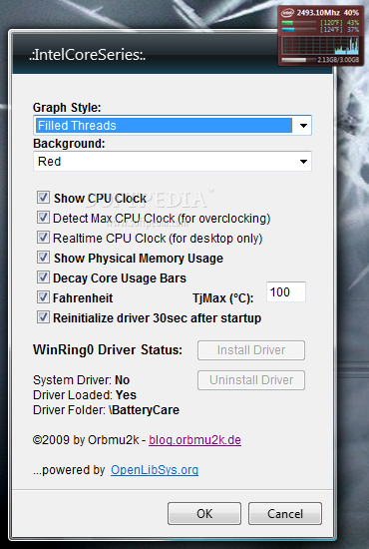
Task: Click the Install Driver button
Action: coord(251,350)
